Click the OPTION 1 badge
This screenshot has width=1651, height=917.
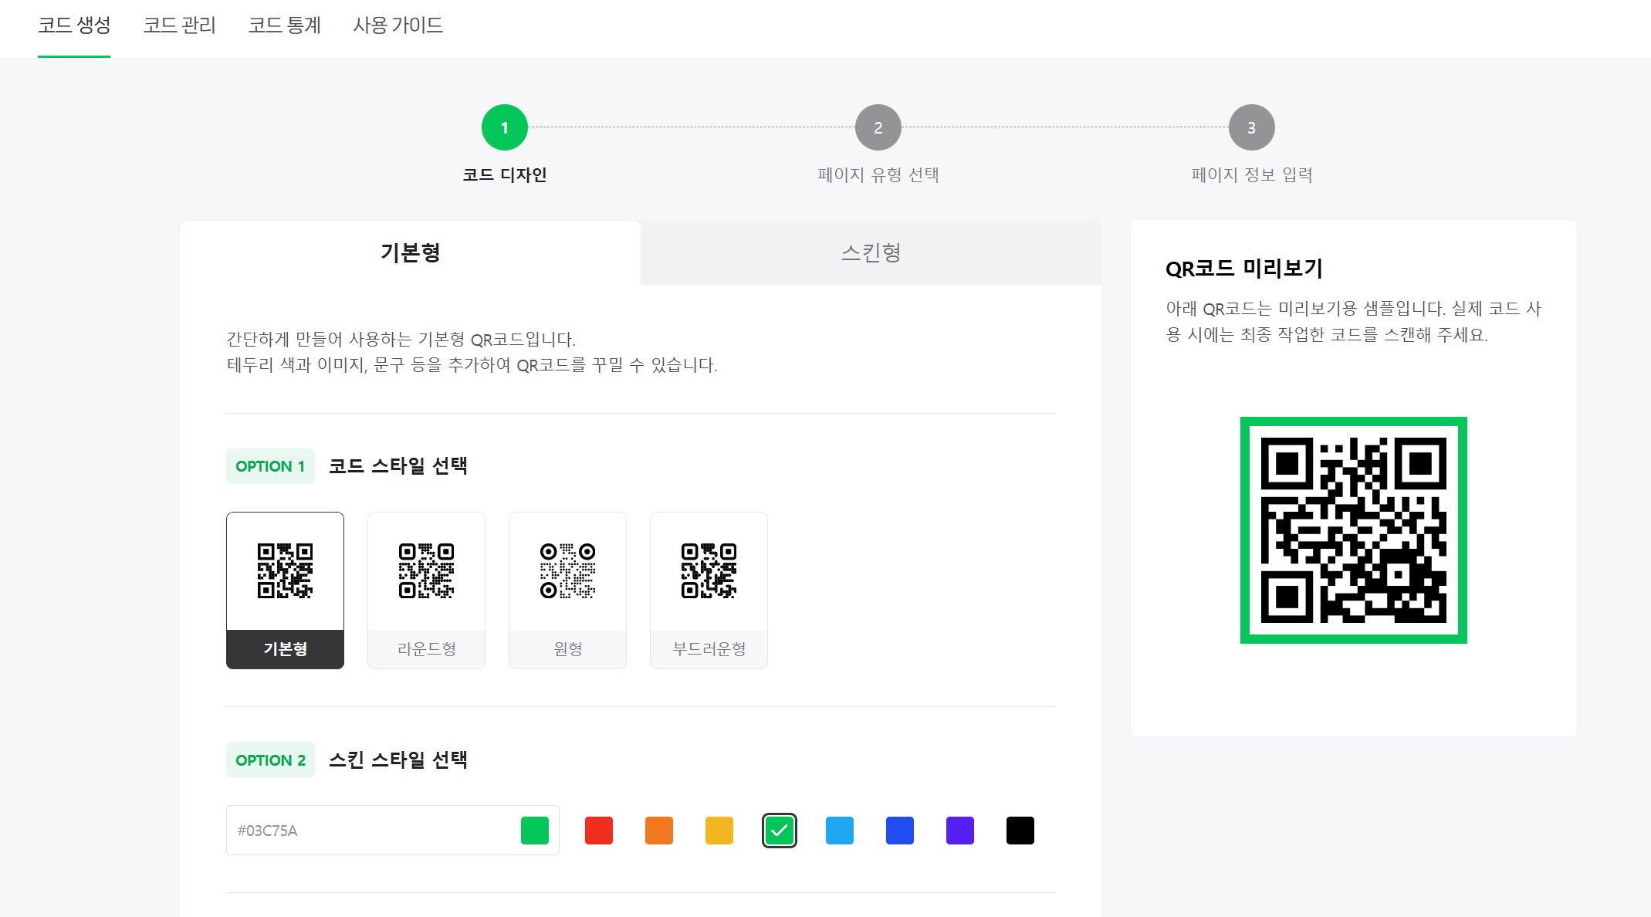click(x=270, y=466)
